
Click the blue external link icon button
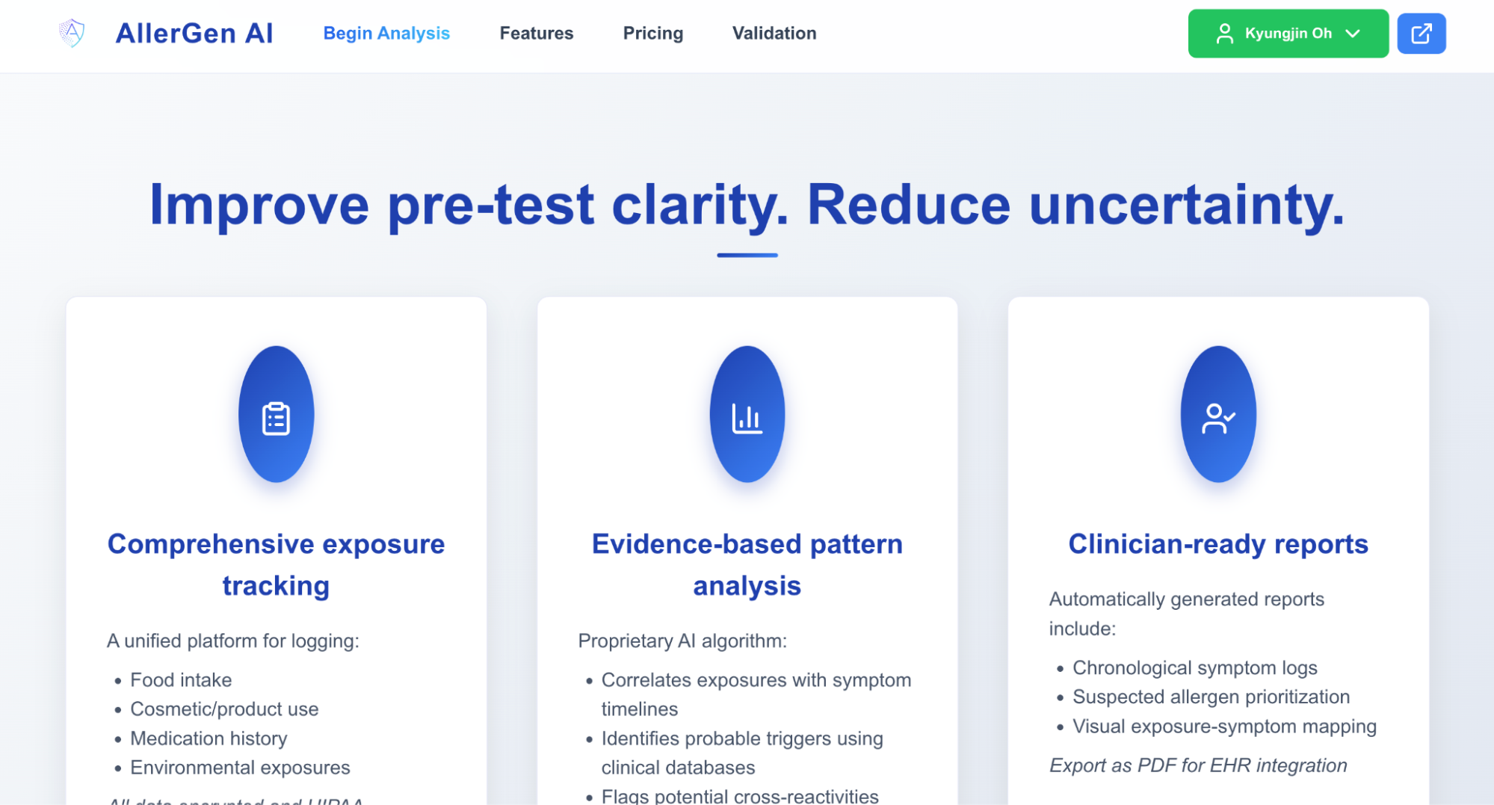1421,34
